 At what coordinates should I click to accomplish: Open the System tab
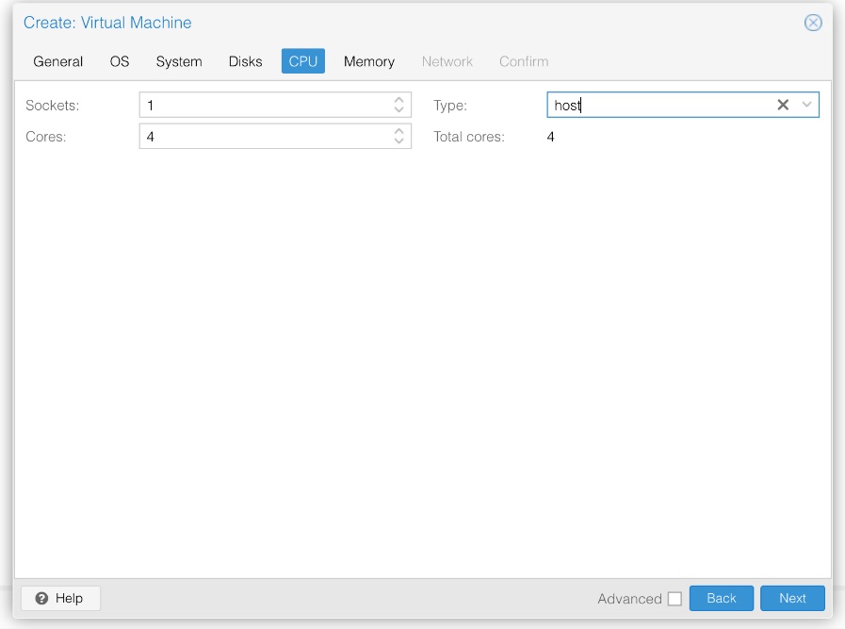pyautogui.click(x=179, y=61)
